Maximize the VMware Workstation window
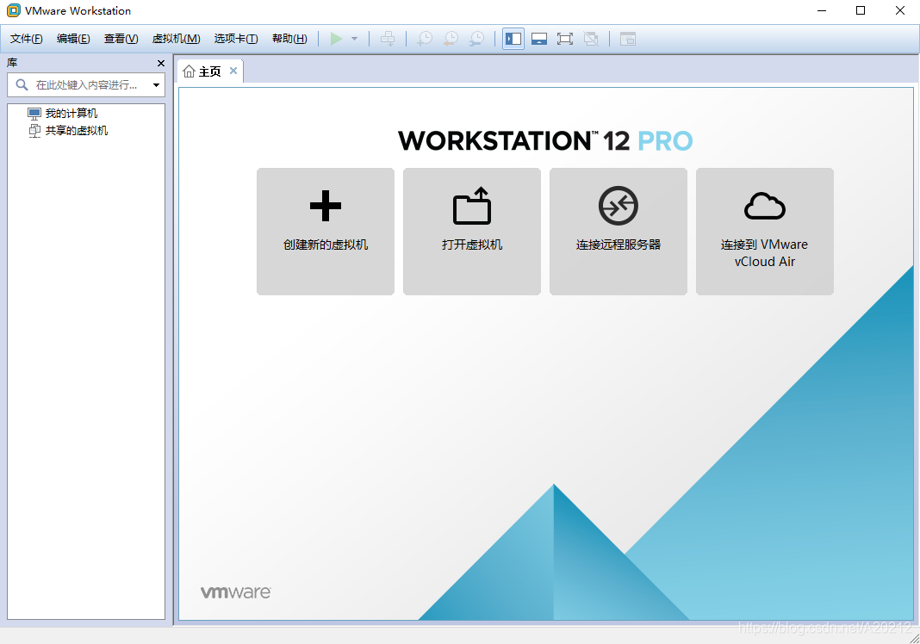The height and width of the screenshot is (644, 920). tap(861, 10)
